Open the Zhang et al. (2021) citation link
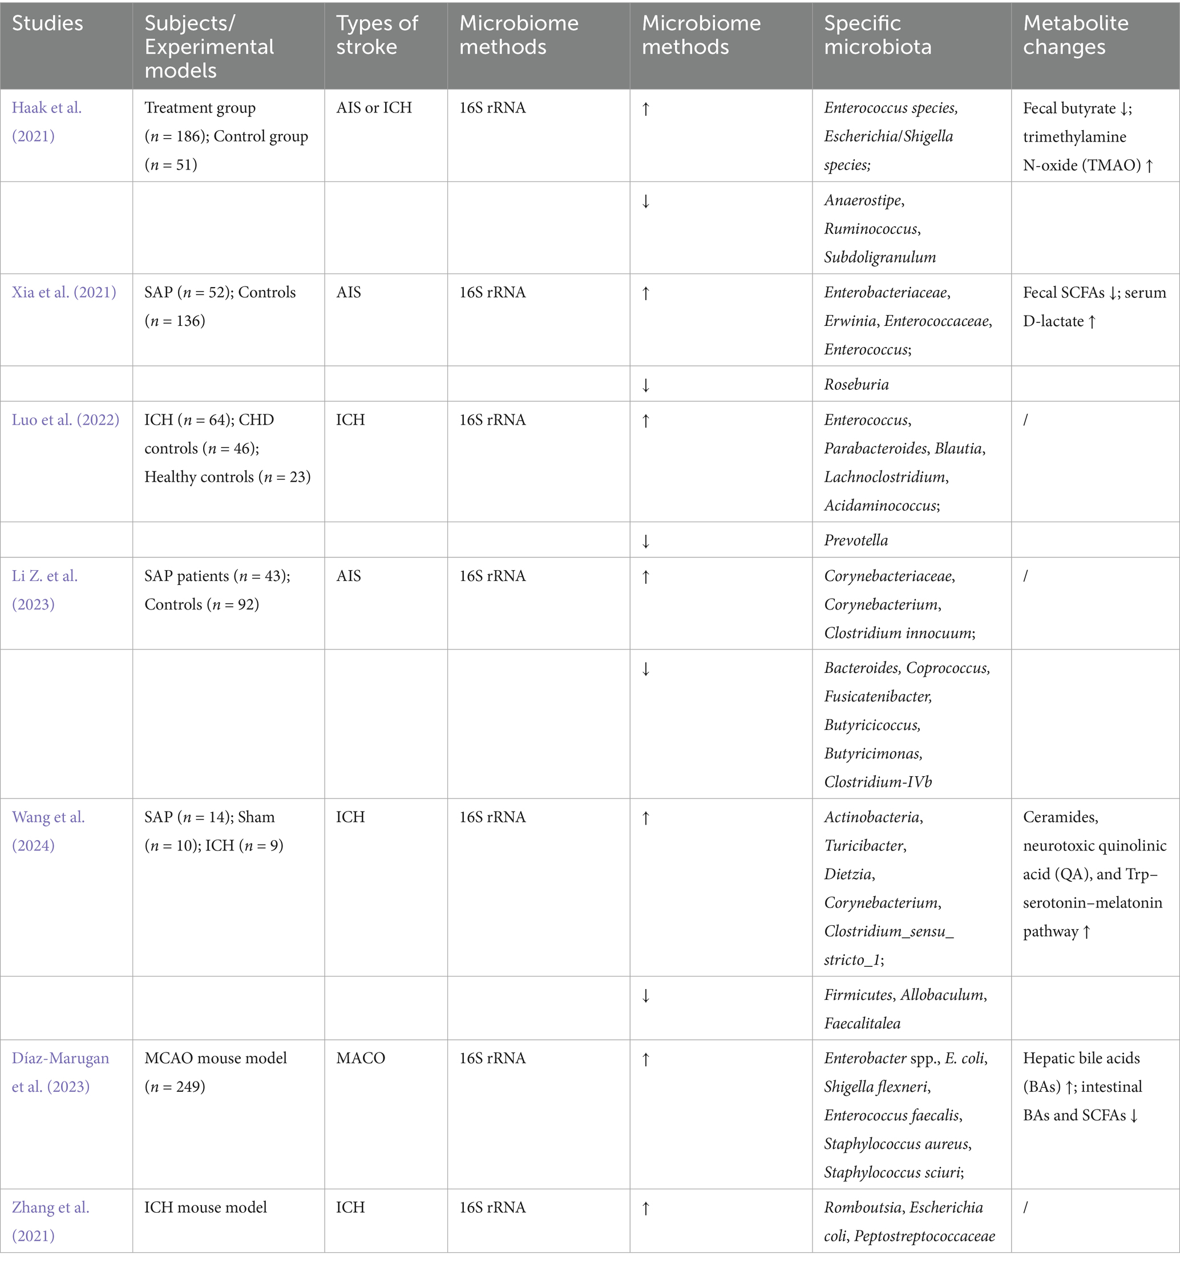1180x1263 pixels. pos(50,1221)
